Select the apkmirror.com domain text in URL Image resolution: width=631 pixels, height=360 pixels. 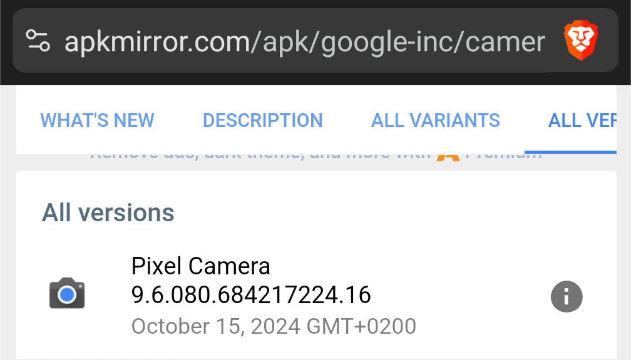coord(157,42)
